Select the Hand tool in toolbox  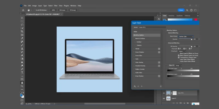22,83
